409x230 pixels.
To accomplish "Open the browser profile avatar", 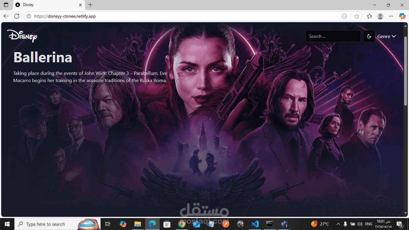I will point(380,16).
